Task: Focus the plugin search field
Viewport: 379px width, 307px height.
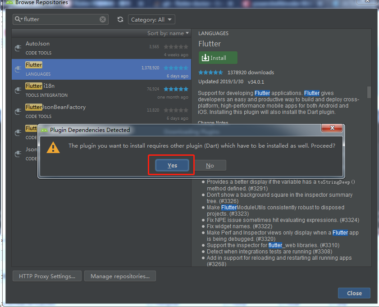Action: point(60,19)
